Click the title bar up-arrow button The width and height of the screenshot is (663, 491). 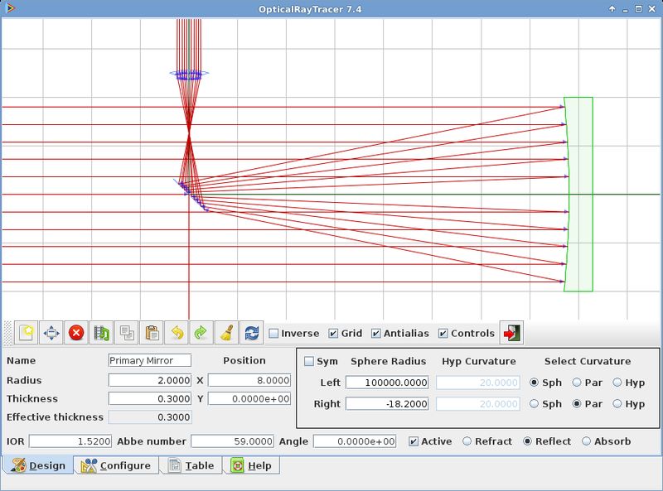(612, 8)
